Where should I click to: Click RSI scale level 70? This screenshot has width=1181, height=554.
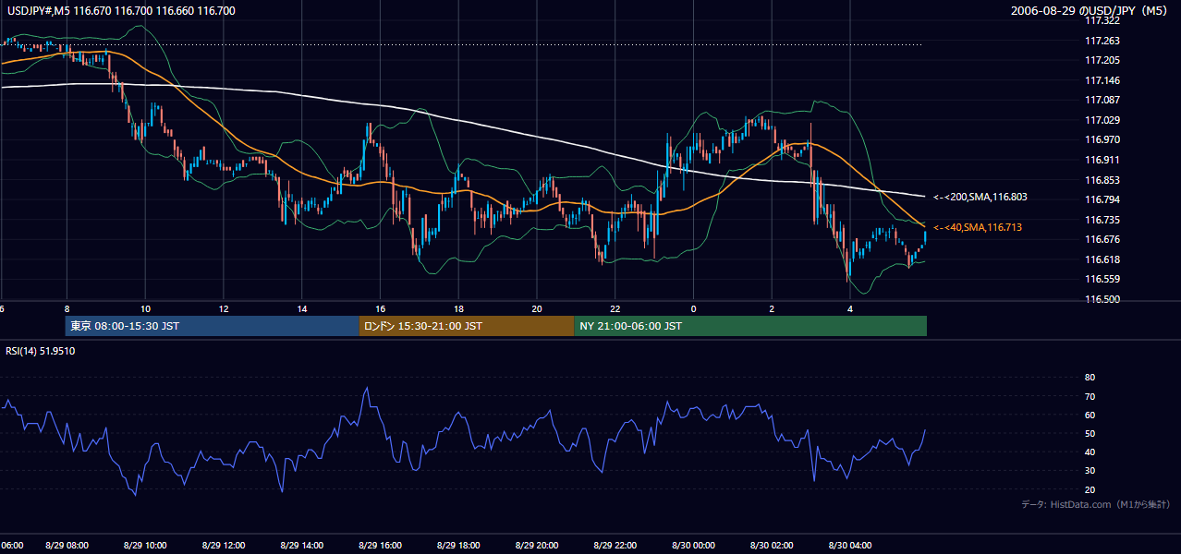[1090, 396]
